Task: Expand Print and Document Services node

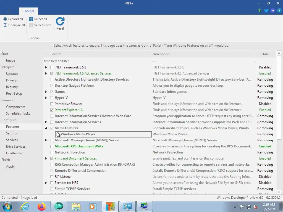Action: click(46, 158)
